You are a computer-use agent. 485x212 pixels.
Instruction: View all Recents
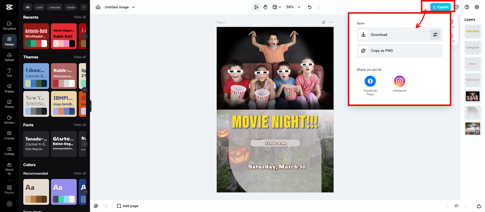(80, 17)
